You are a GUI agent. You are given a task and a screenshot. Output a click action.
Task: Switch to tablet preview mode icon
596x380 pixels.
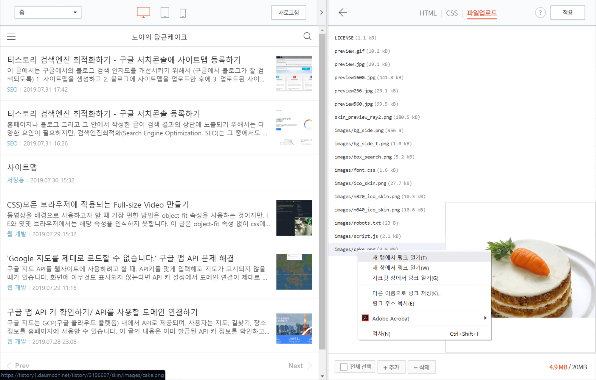click(165, 12)
